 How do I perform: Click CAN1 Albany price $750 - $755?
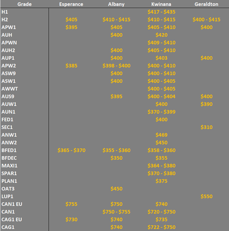116,212
